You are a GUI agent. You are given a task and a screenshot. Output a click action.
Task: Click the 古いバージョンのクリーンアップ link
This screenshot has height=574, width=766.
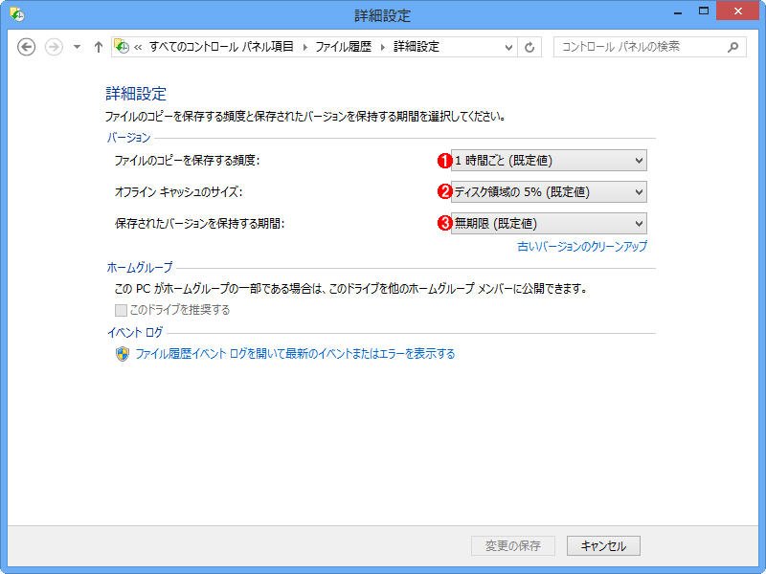[582, 246]
